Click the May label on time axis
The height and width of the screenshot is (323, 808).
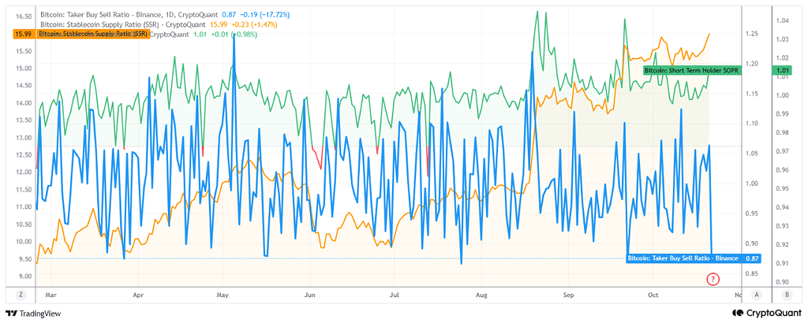coord(222,295)
